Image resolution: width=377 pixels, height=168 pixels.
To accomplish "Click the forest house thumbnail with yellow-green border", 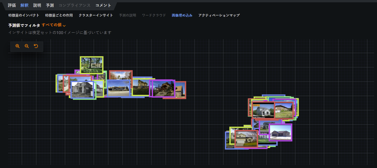I will point(92,65).
